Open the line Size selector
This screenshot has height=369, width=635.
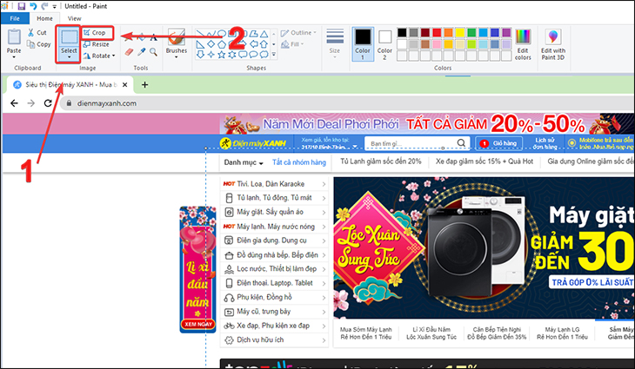(335, 43)
